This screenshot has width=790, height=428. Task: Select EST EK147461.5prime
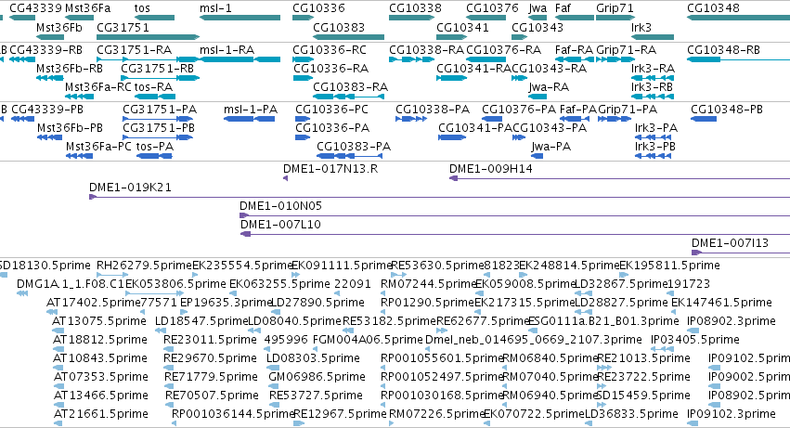coord(675,312)
